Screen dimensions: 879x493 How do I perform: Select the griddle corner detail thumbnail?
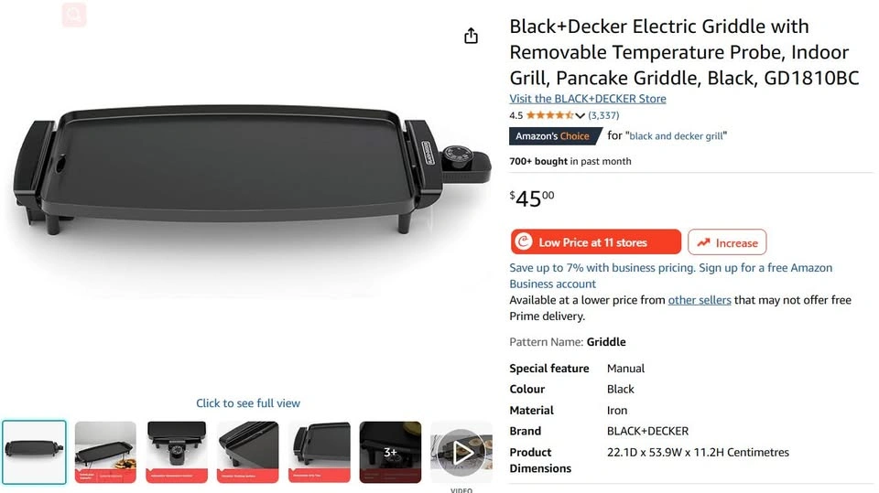pos(248,452)
